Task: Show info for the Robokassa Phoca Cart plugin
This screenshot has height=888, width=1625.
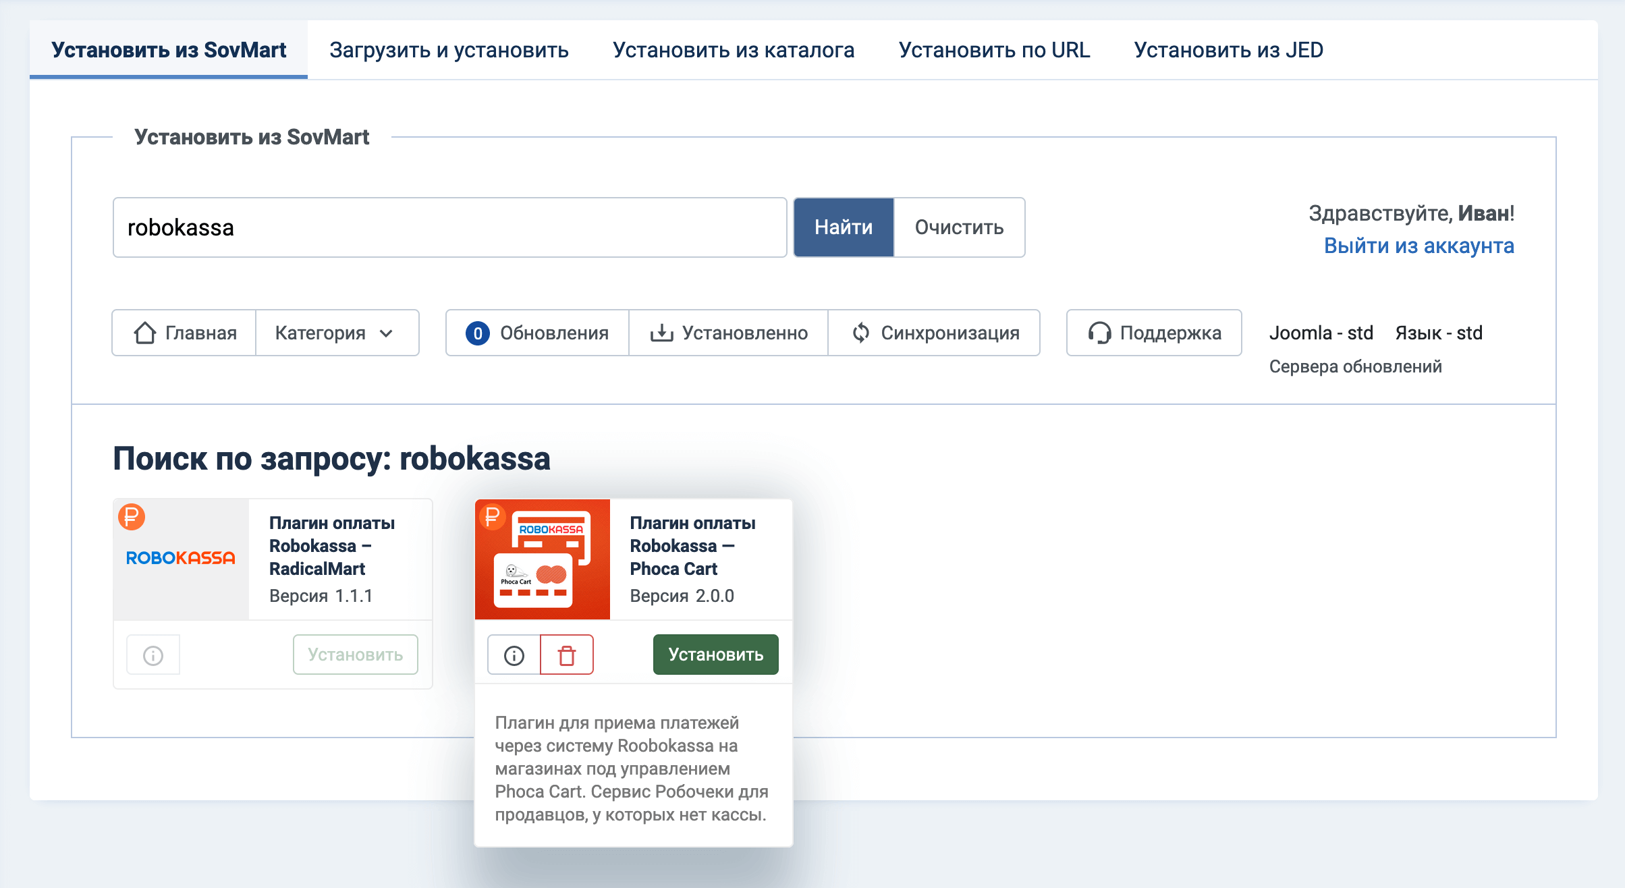Action: 514,654
